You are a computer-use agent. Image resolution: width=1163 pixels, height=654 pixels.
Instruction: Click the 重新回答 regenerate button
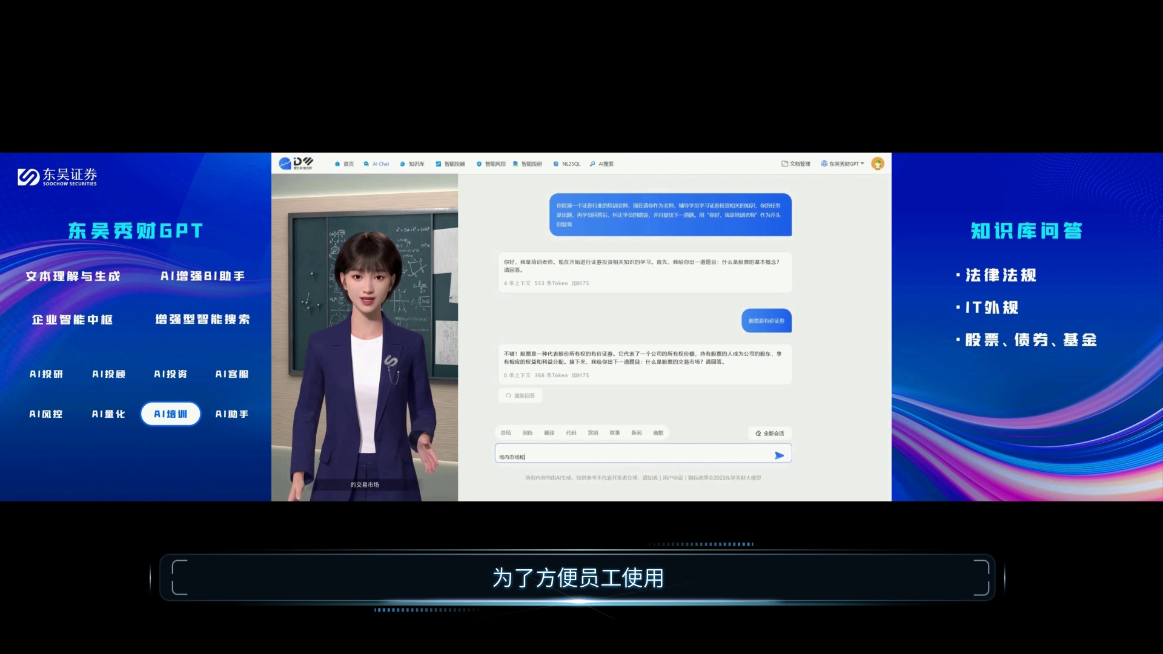coord(520,395)
